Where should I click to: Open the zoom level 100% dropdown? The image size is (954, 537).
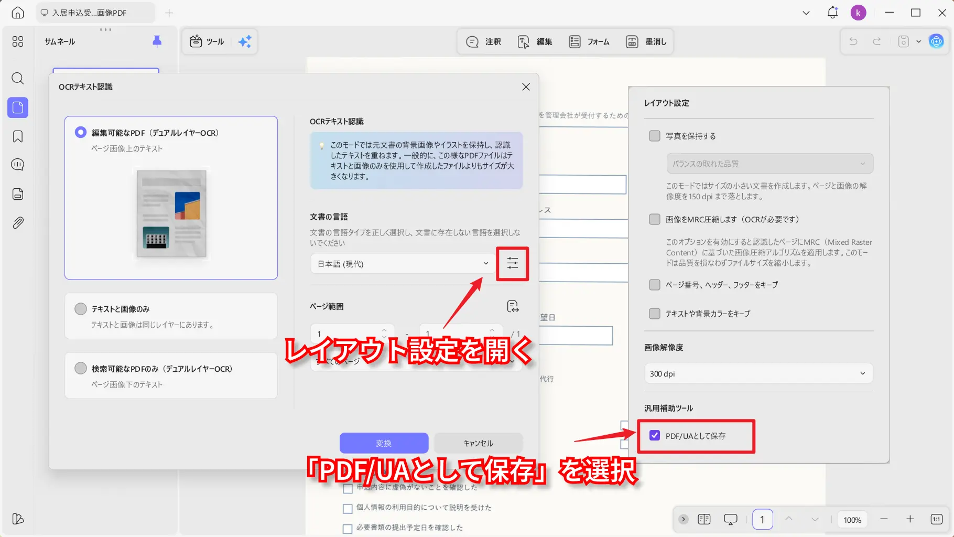click(x=852, y=520)
